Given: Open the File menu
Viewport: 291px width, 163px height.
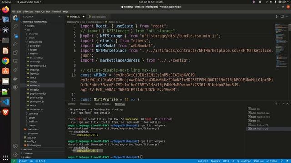Looking at the screenshot, I should click(14, 12).
